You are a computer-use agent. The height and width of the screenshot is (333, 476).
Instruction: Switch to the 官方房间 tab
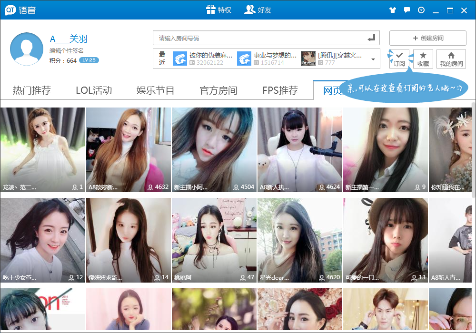click(218, 90)
